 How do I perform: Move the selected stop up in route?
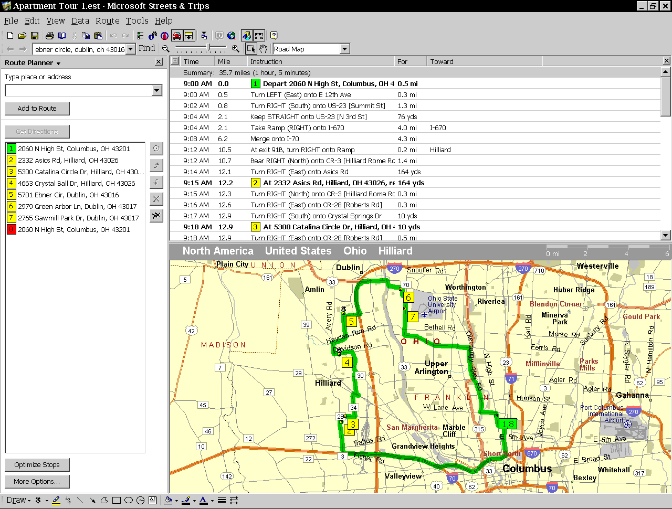point(156,165)
